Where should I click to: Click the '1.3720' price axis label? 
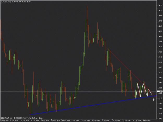pos(160,52)
